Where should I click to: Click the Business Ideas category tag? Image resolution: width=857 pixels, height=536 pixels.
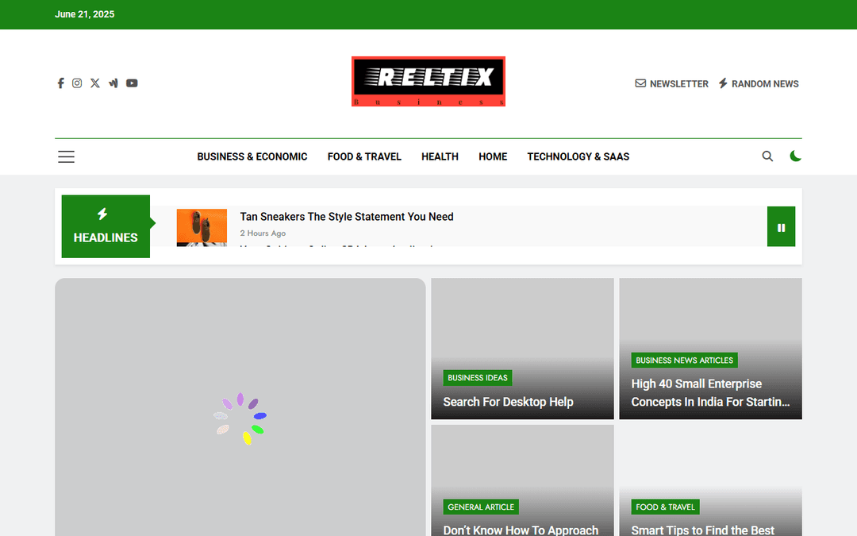pos(478,378)
